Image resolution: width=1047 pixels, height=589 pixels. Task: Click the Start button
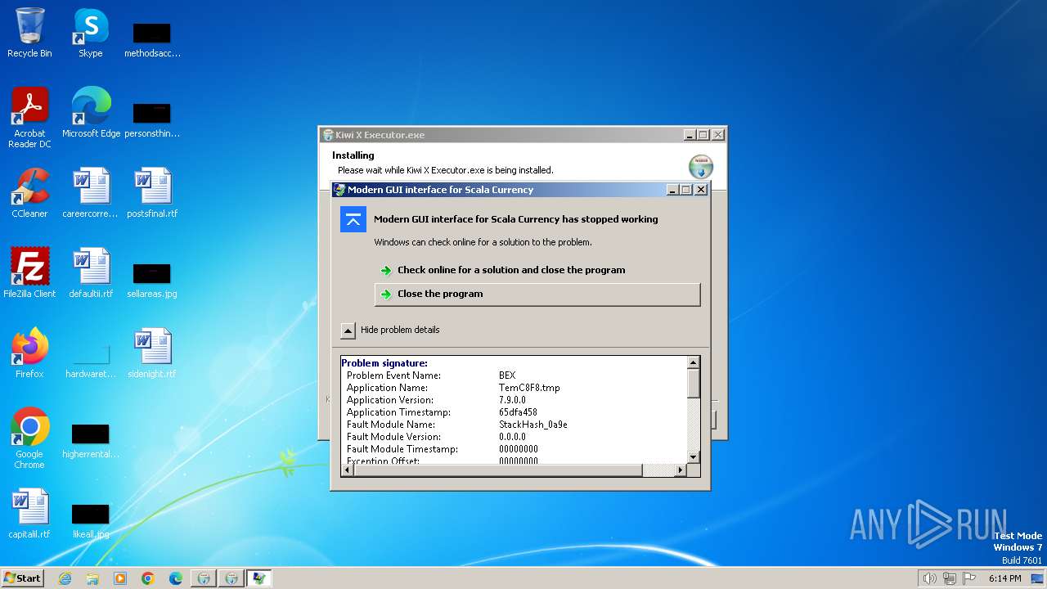[x=22, y=578]
